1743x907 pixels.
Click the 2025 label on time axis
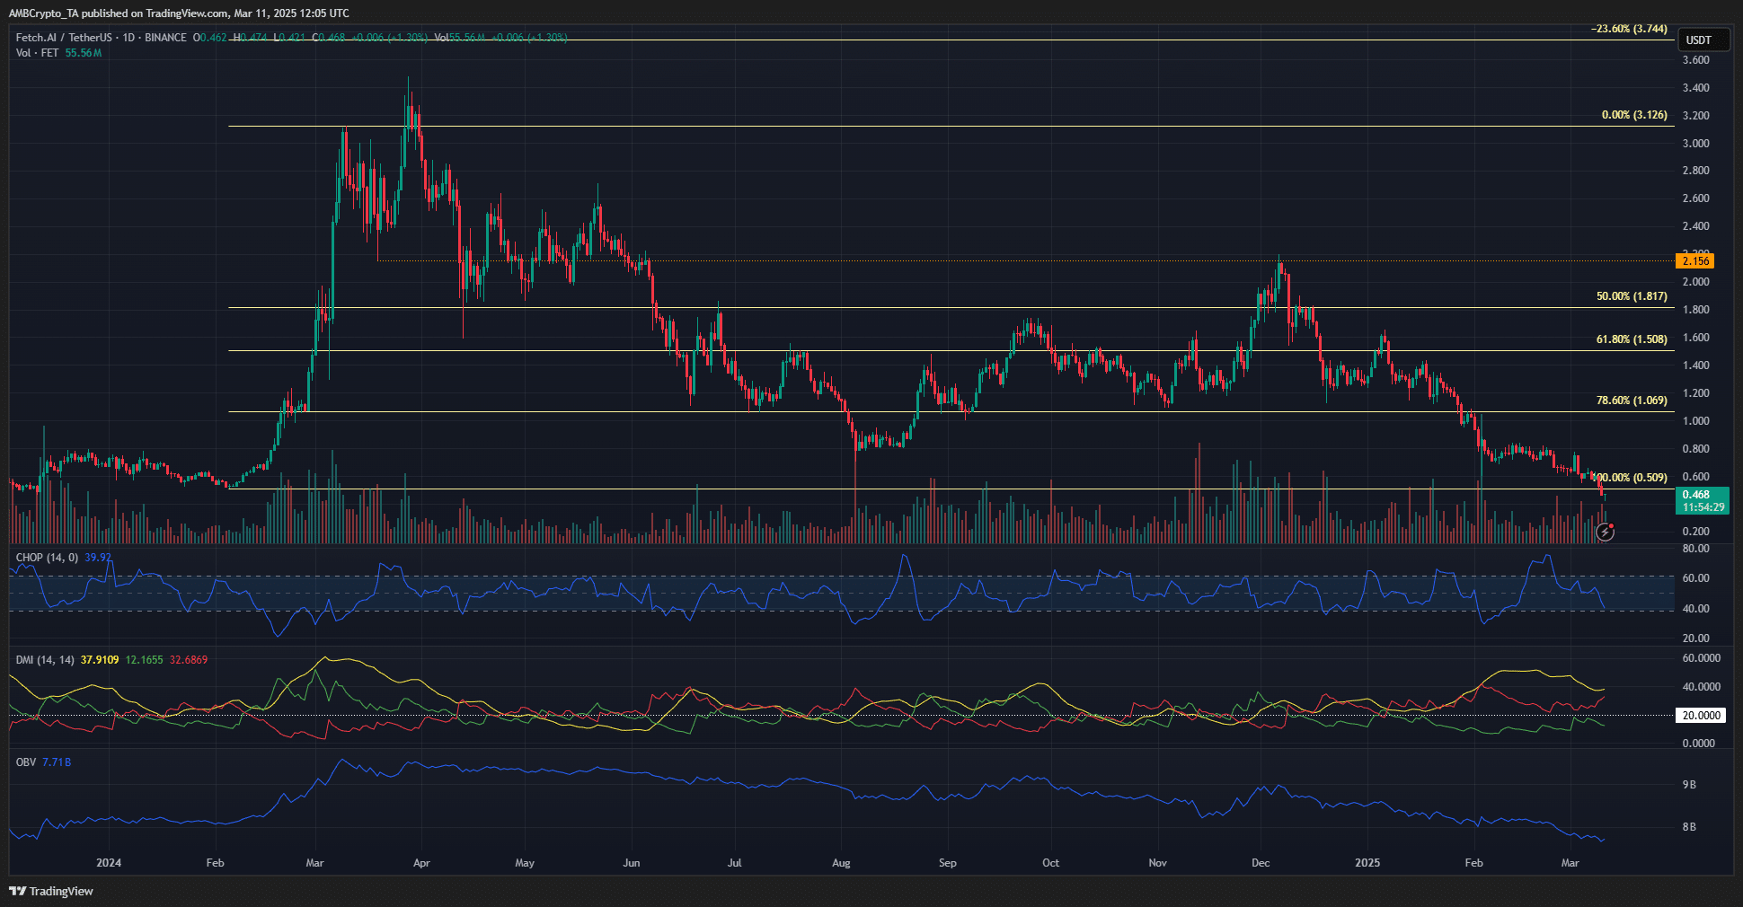click(x=1367, y=863)
